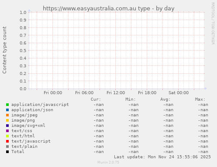Click the dark blue image/svg+xml swatch
This screenshot has width=217, height=167.
7,126
